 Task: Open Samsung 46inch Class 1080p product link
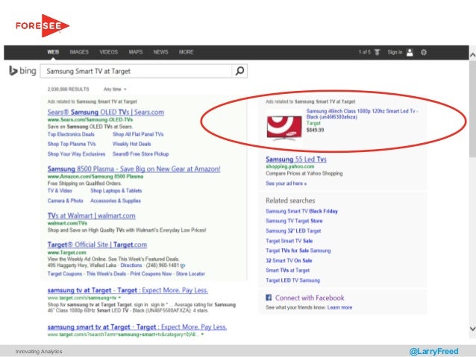pos(362,114)
